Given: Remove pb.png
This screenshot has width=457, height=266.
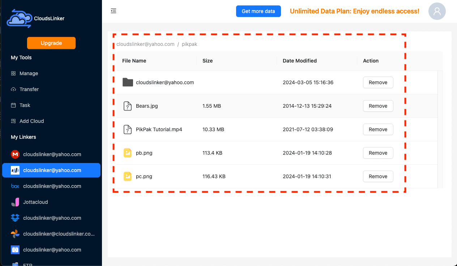Looking at the screenshot, I should (378, 153).
